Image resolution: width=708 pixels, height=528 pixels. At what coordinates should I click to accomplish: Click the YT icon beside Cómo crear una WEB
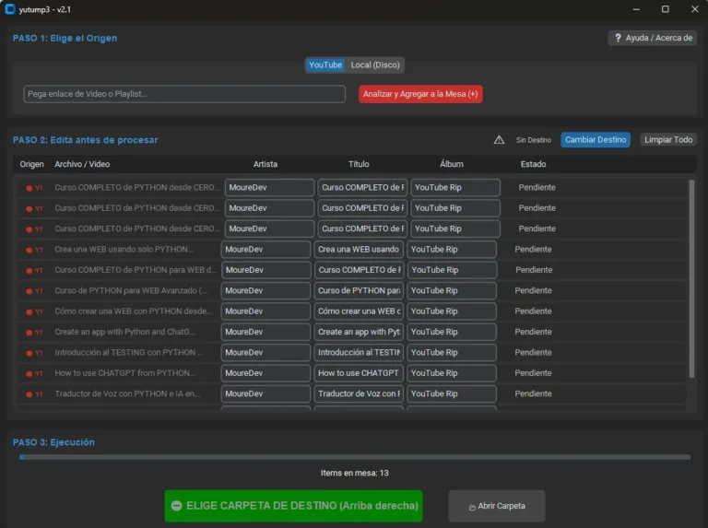[x=33, y=311]
